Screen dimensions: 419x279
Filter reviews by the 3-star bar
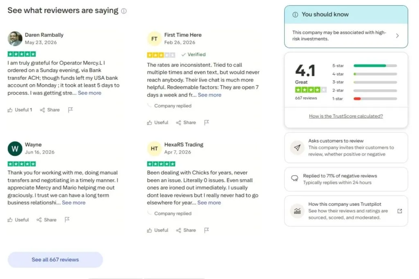[x=375, y=82]
